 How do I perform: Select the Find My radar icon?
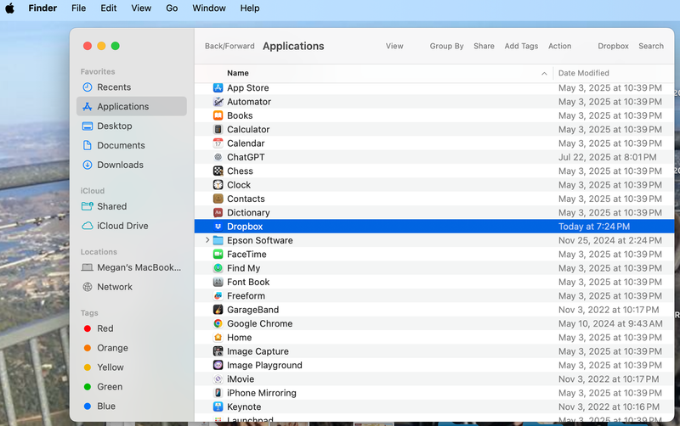coord(218,268)
